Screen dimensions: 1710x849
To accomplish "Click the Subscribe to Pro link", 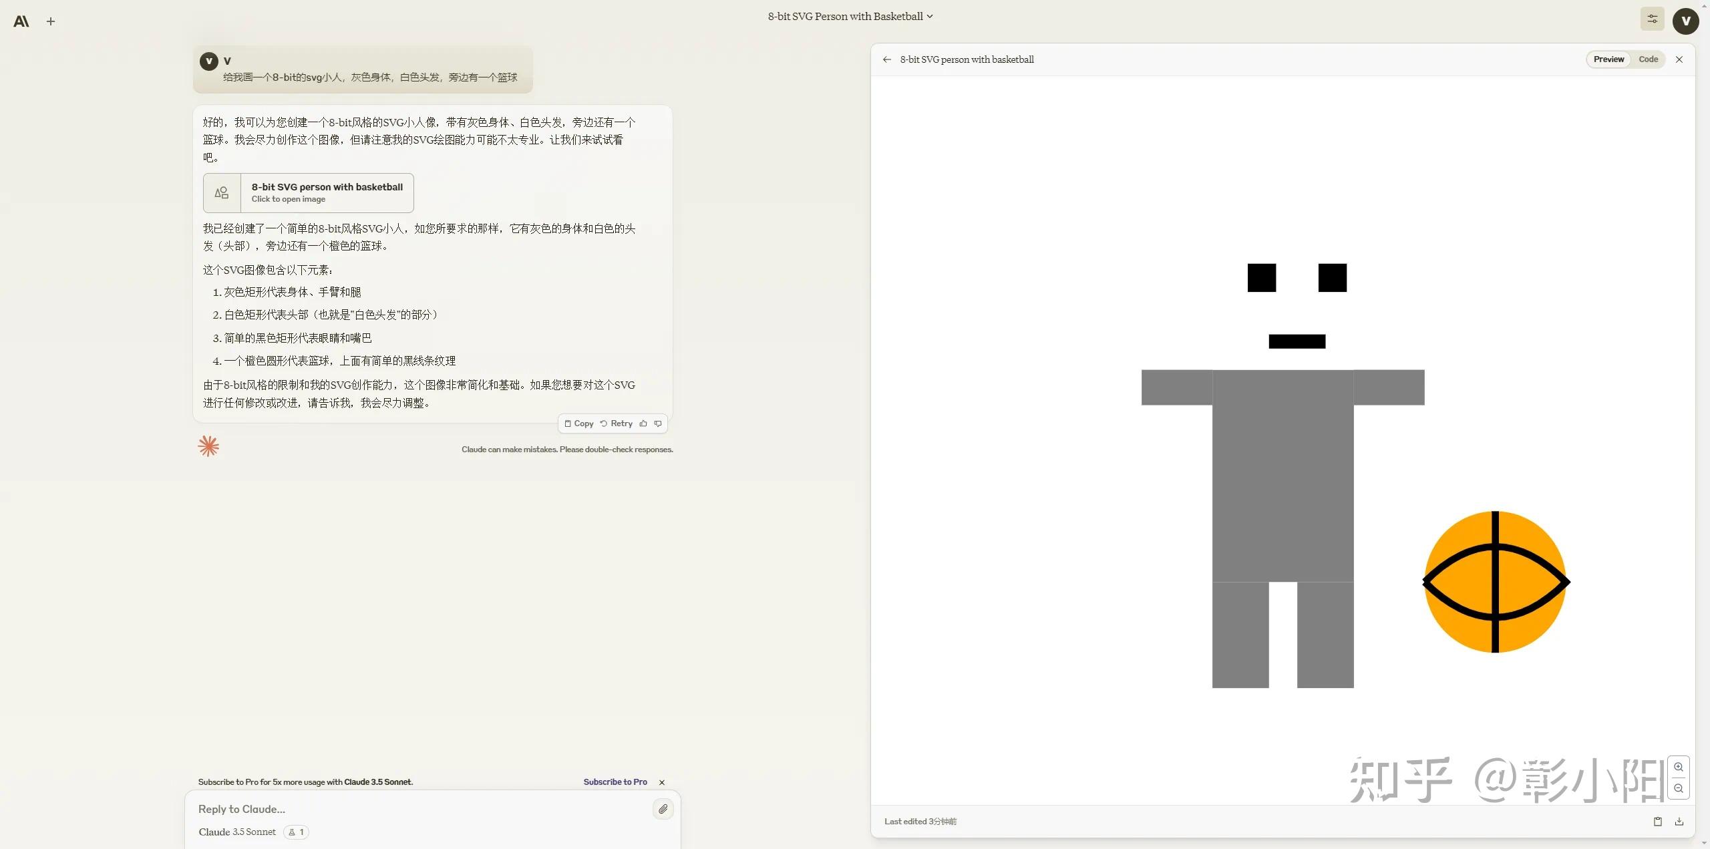I will pos(615,782).
